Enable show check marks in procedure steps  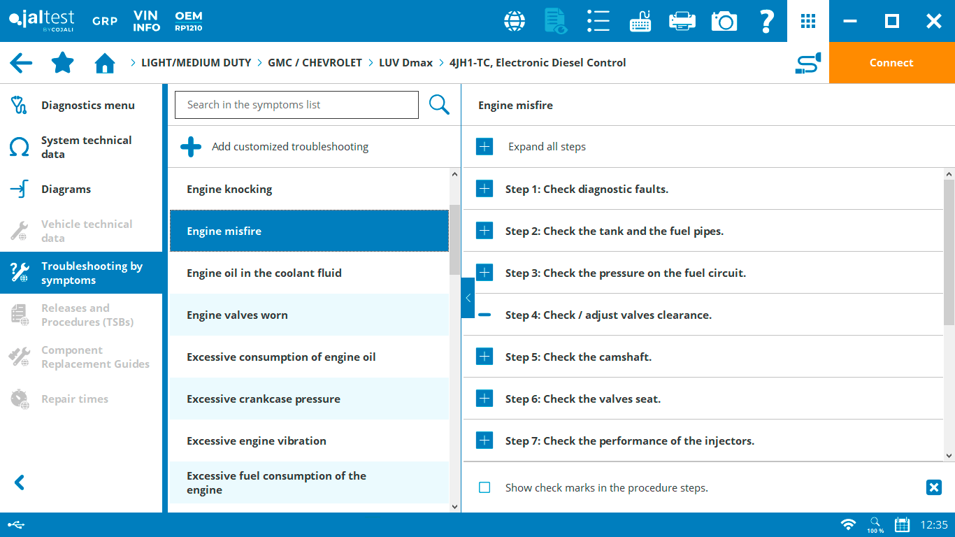pos(484,487)
